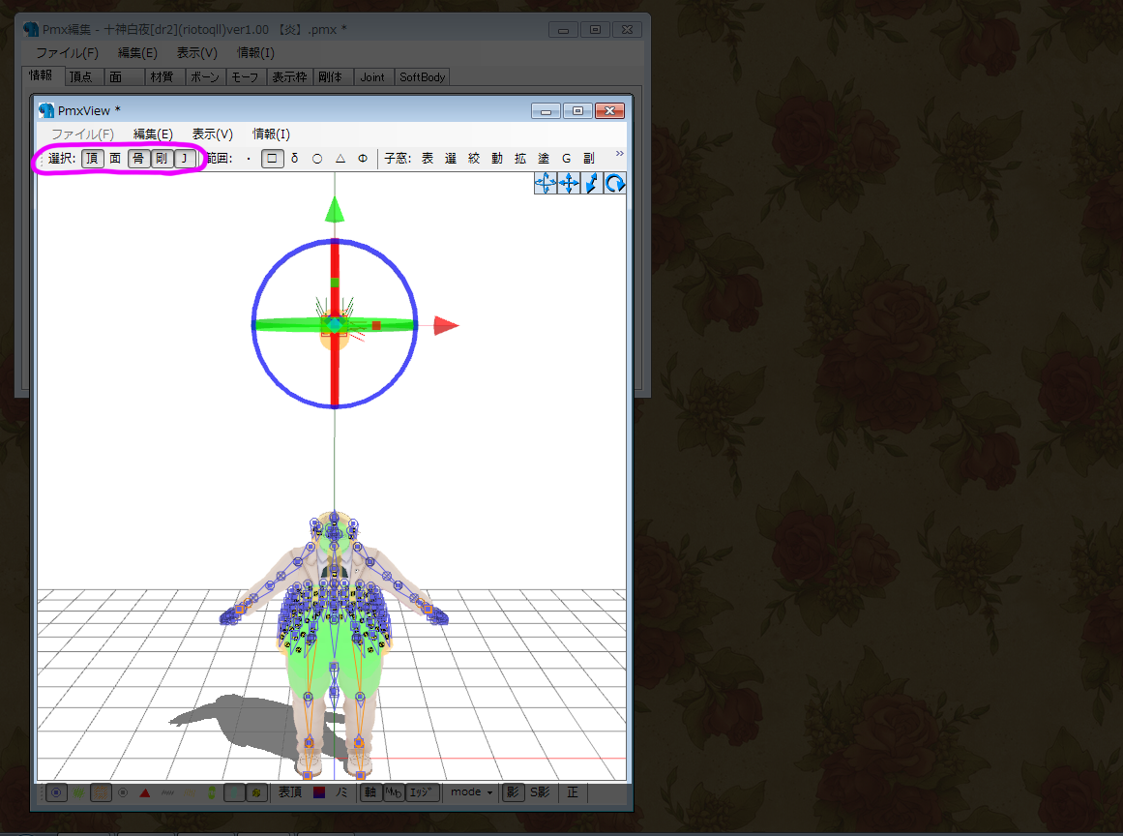
Task: Click the camera roll rotation icon
Action: (x=615, y=184)
